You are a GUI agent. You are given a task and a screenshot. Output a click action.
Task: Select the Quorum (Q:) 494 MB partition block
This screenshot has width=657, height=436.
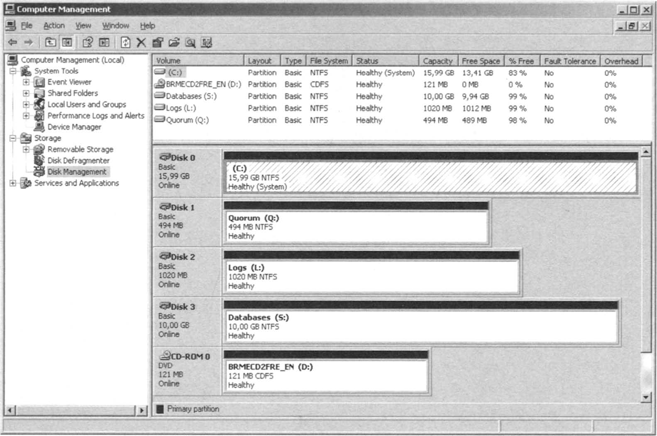[x=357, y=227]
